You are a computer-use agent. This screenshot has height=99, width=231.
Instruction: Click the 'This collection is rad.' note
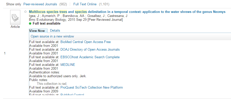point(52,84)
